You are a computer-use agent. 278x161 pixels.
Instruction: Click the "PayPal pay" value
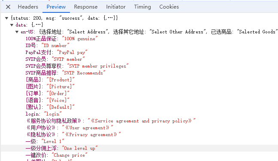click(72, 52)
